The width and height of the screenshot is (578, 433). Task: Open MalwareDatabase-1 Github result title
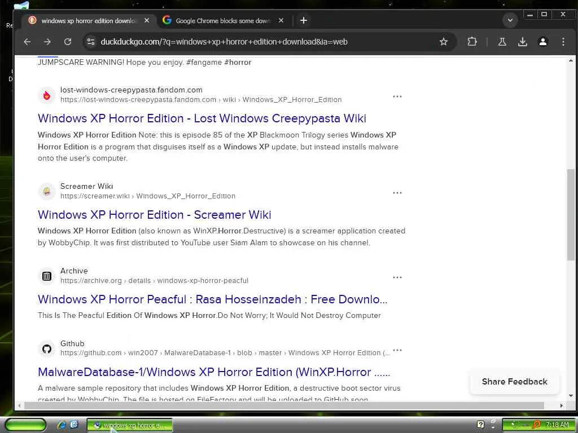[214, 372]
